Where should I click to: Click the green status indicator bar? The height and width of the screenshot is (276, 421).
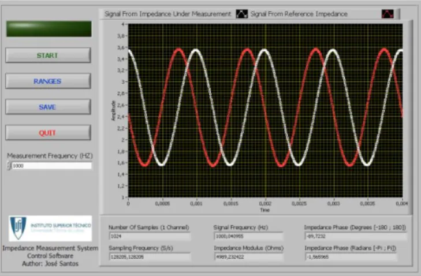49,29
